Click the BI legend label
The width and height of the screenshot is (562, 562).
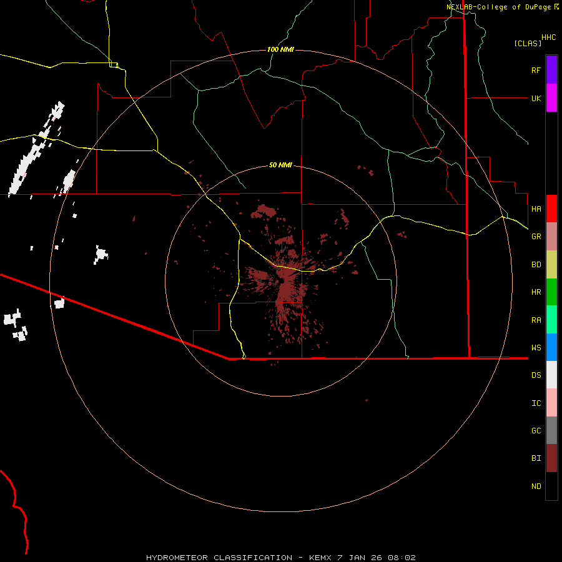coord(536,458)
